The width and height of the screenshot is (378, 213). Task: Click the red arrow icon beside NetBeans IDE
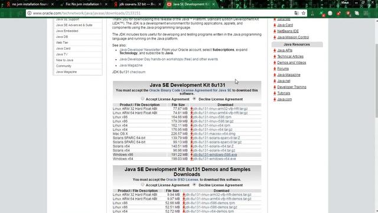[x=275, y=31]
